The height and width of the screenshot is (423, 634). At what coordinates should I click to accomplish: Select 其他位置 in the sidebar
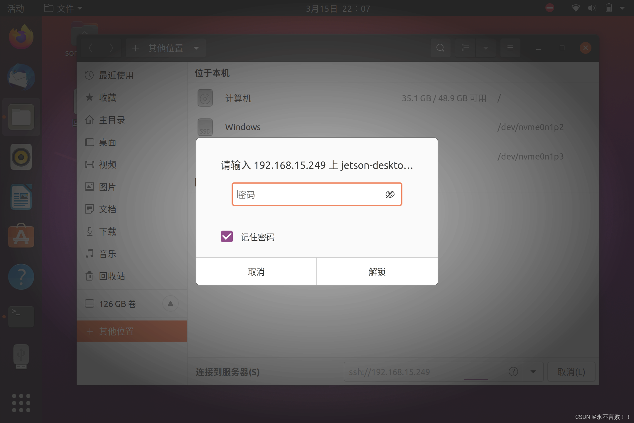tap(132, 331)
